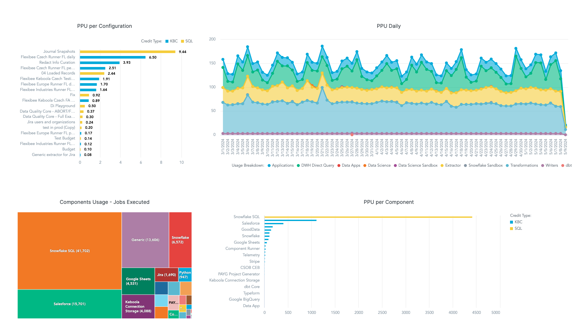584x332 pixels.
Task: Click the PPU Daily chart title
Action: [x=389, y=26]
